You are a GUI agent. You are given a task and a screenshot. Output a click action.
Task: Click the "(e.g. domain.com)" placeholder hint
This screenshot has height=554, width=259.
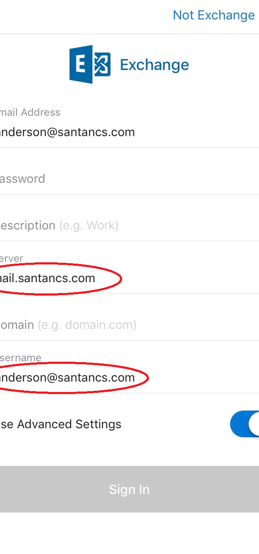click(x=87, y=325)
